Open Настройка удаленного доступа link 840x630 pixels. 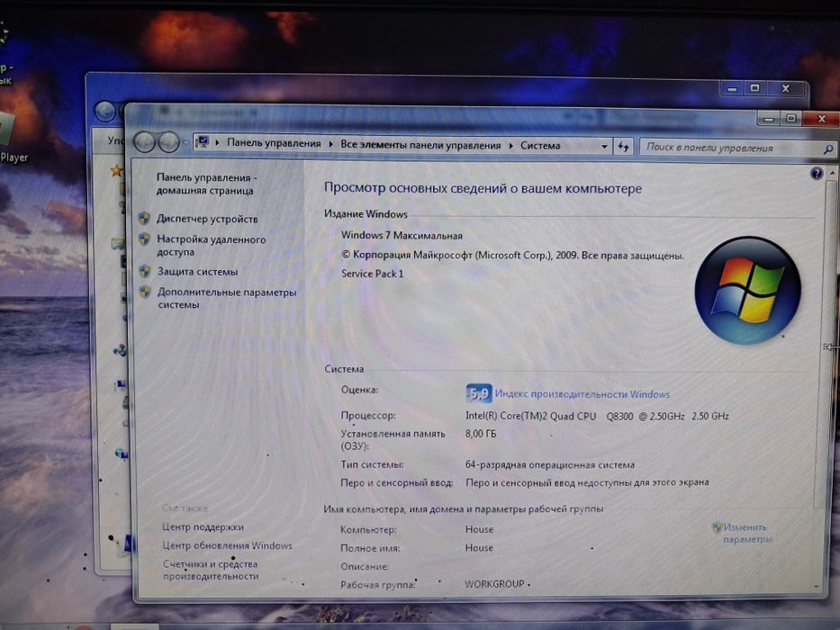click(211, 246)
